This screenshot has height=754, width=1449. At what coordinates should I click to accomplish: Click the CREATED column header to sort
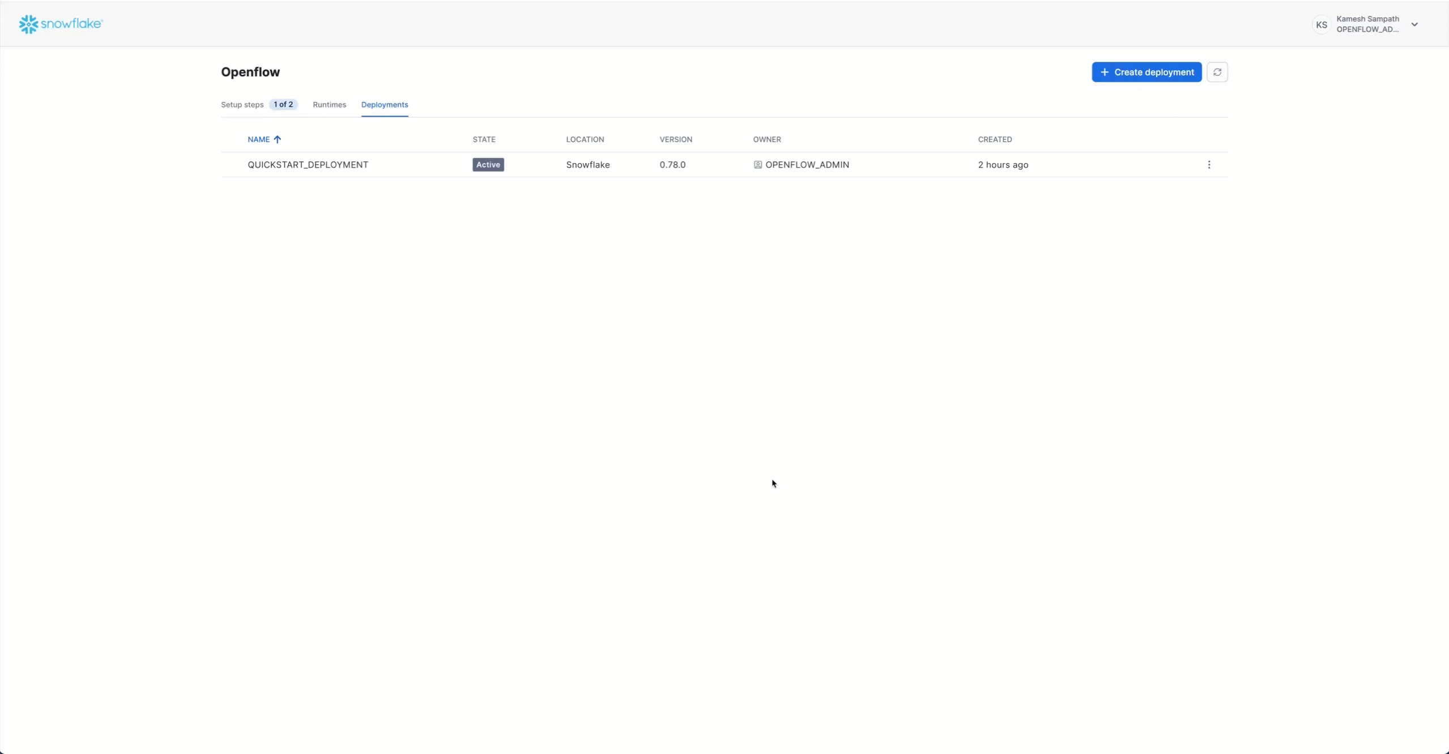pos(994,139)
